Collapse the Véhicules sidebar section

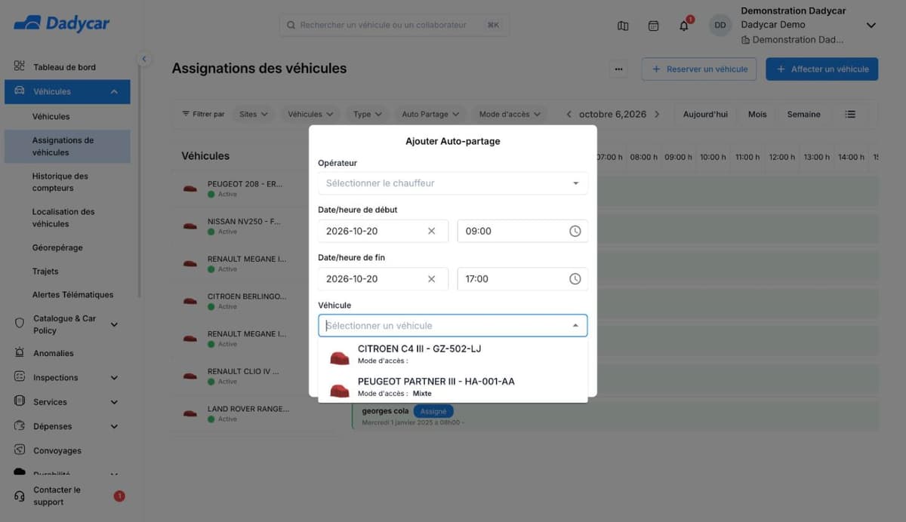(x=114, y=92)
